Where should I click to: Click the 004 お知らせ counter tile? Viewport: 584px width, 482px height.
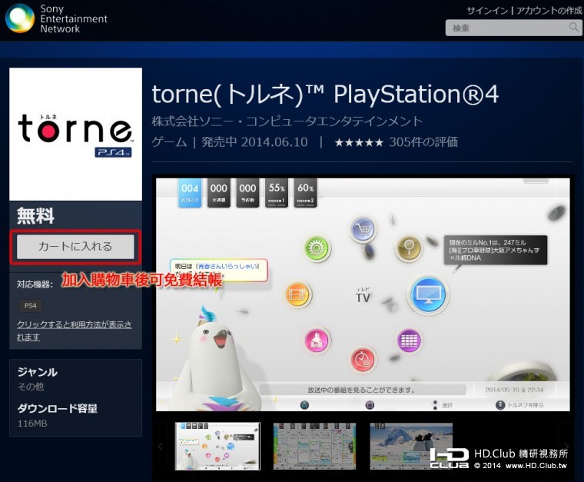[190, 193]
